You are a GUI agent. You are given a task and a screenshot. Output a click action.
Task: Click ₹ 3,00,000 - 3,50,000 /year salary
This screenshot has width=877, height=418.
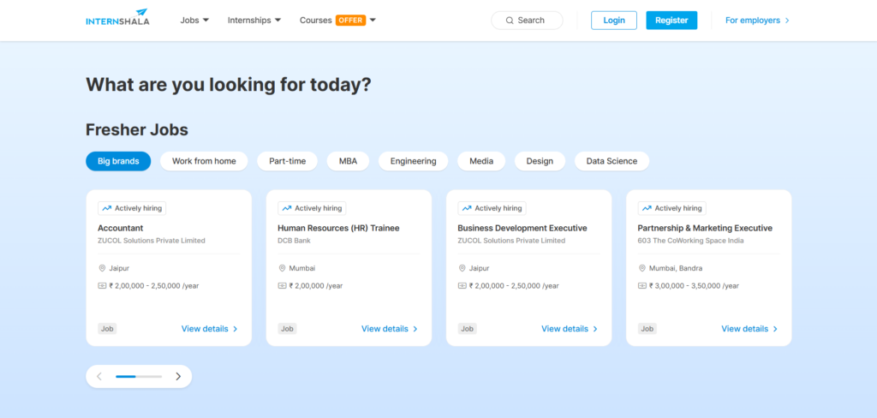694,285
